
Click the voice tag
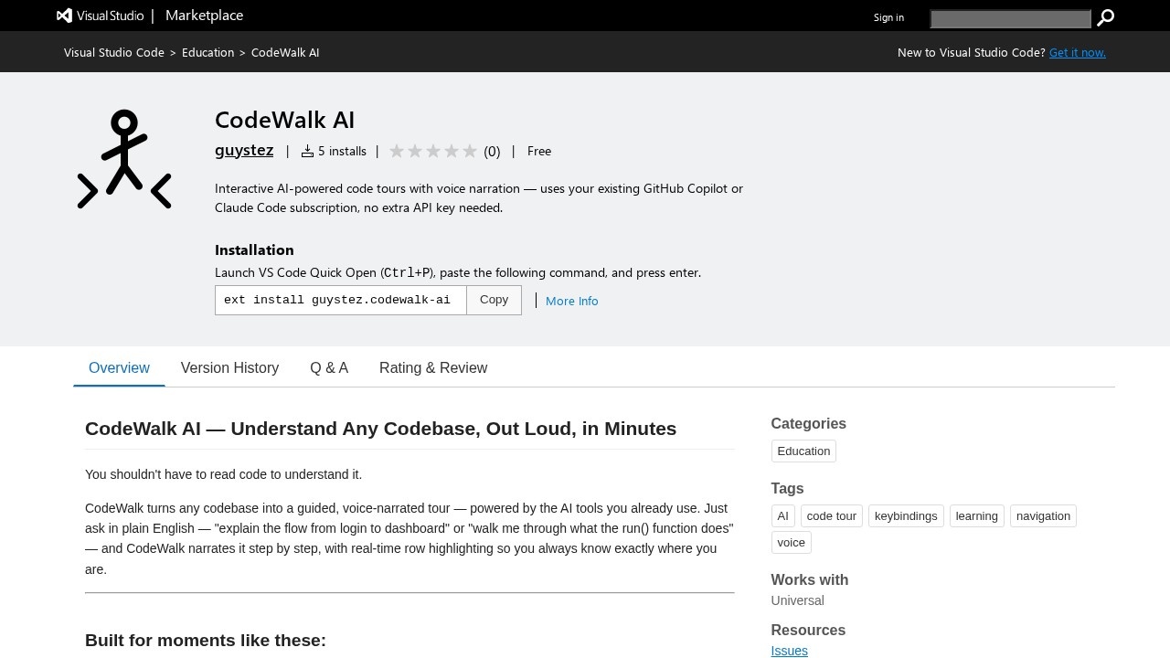pos(791,542)
